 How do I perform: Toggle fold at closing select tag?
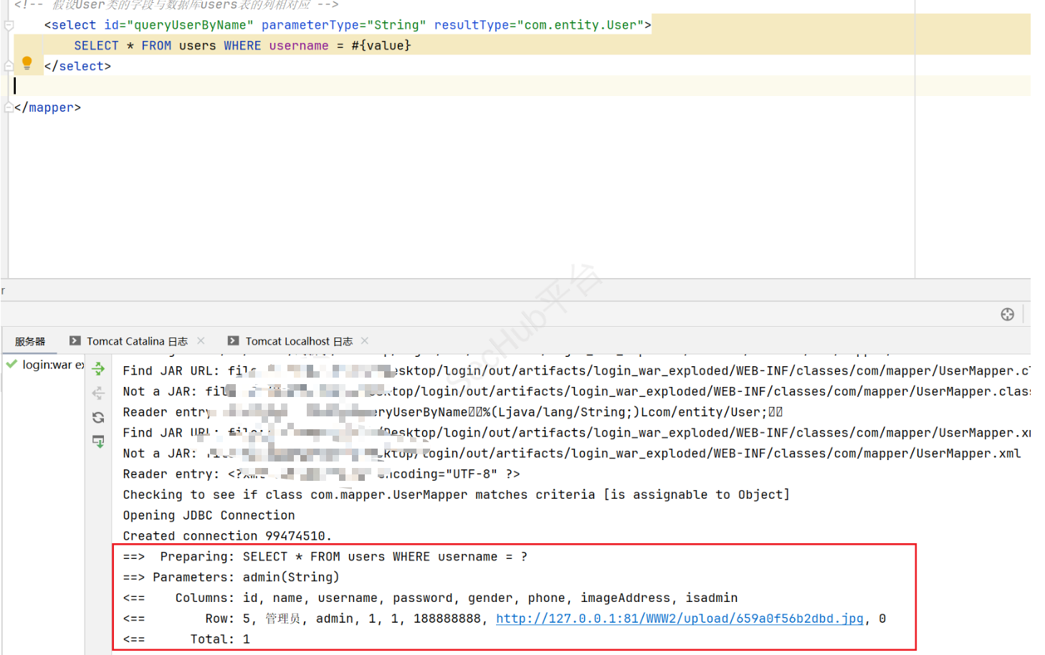(x=9, y=66)
